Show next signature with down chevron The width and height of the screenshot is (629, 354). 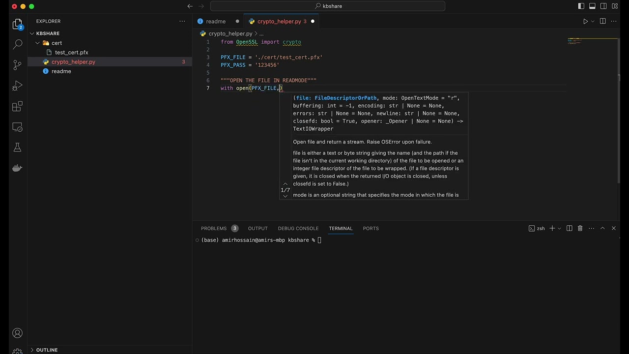click(x=285, y=196)
